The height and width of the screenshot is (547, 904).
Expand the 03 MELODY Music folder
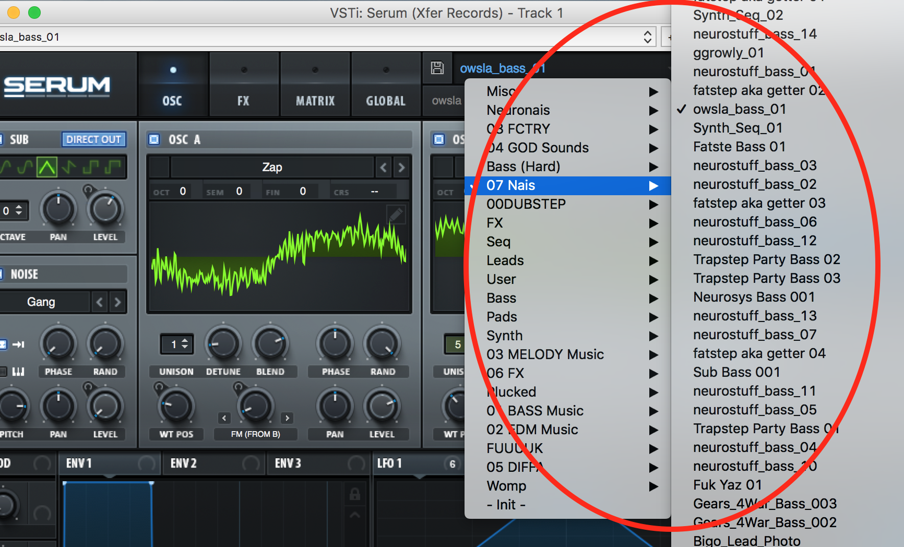(568, 354)
